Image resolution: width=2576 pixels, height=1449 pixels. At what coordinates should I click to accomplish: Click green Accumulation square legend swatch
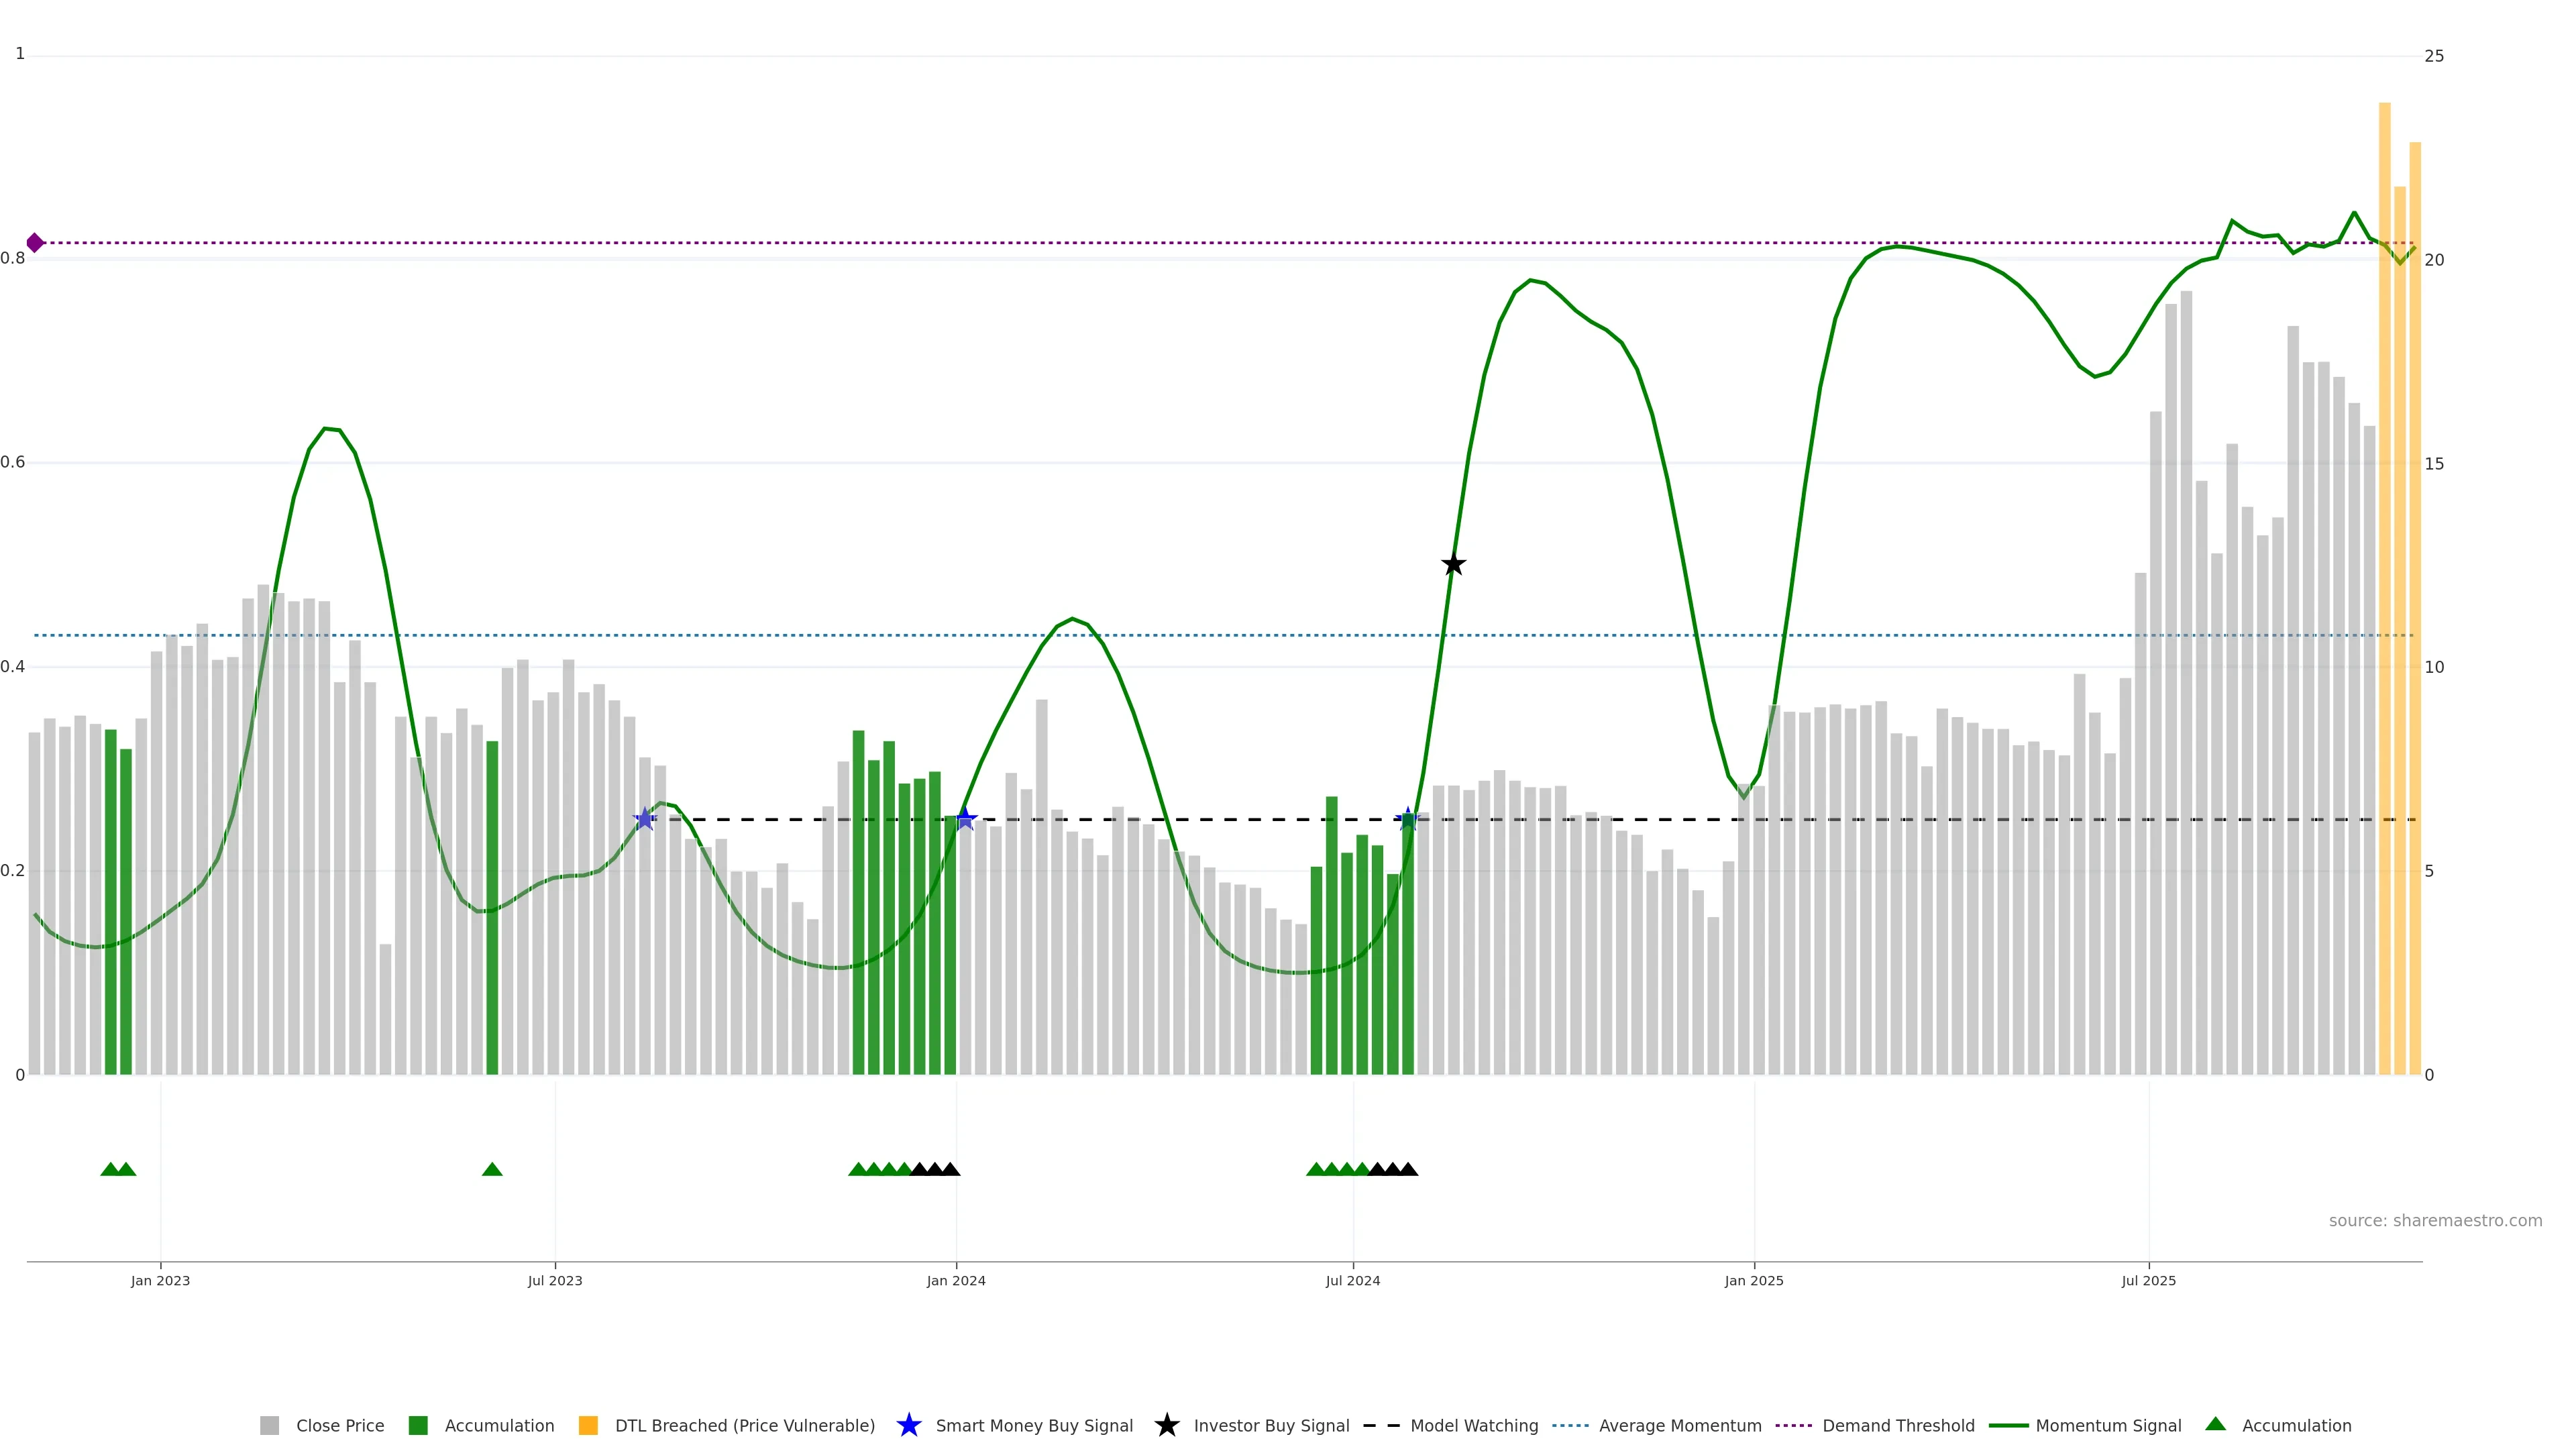click(418, 1425)
